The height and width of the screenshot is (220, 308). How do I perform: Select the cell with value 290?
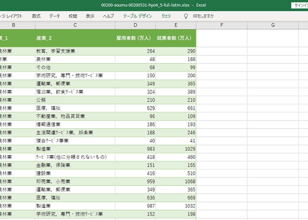click(x=176, y=51)
